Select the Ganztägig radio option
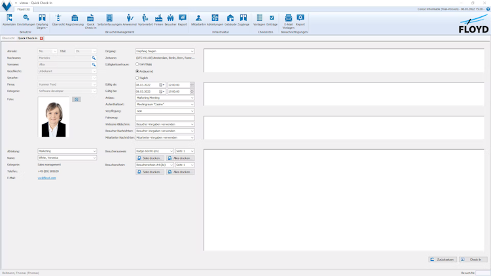Screen dimensions: 491x276 point(144,64)
